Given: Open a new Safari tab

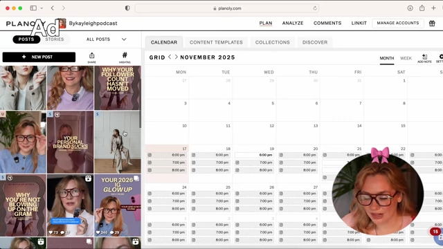Looking at the screenshot, I should click(x=433, y=8).
